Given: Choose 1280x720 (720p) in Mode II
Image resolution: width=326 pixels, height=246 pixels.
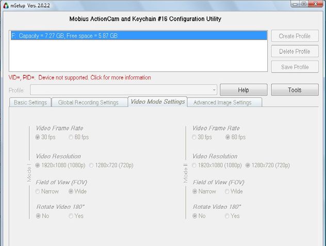Looking at the screenshot, I should coord(268,166).
